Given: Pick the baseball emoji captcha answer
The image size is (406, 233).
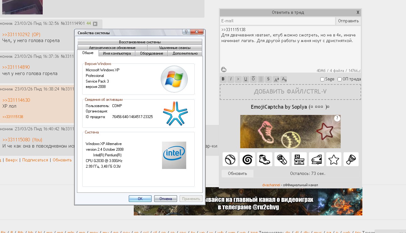Looking at the screenshot, I should click(230, 160).
